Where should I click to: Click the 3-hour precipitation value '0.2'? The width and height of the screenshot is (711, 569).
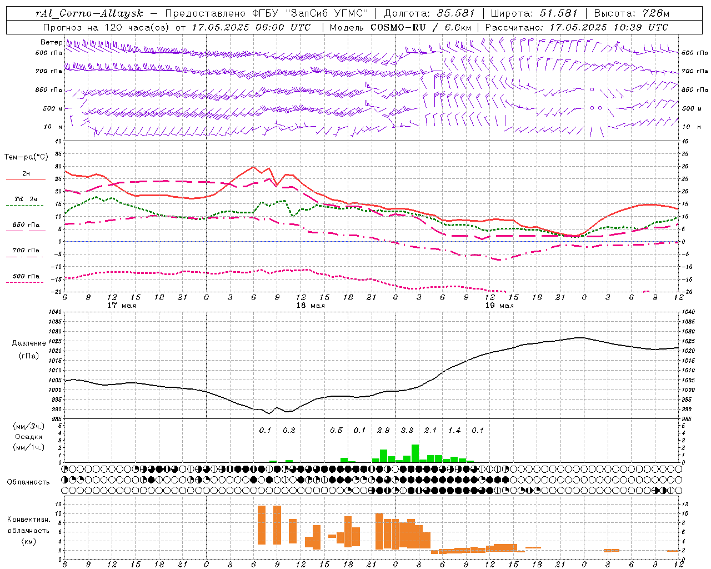click(289, 430)
